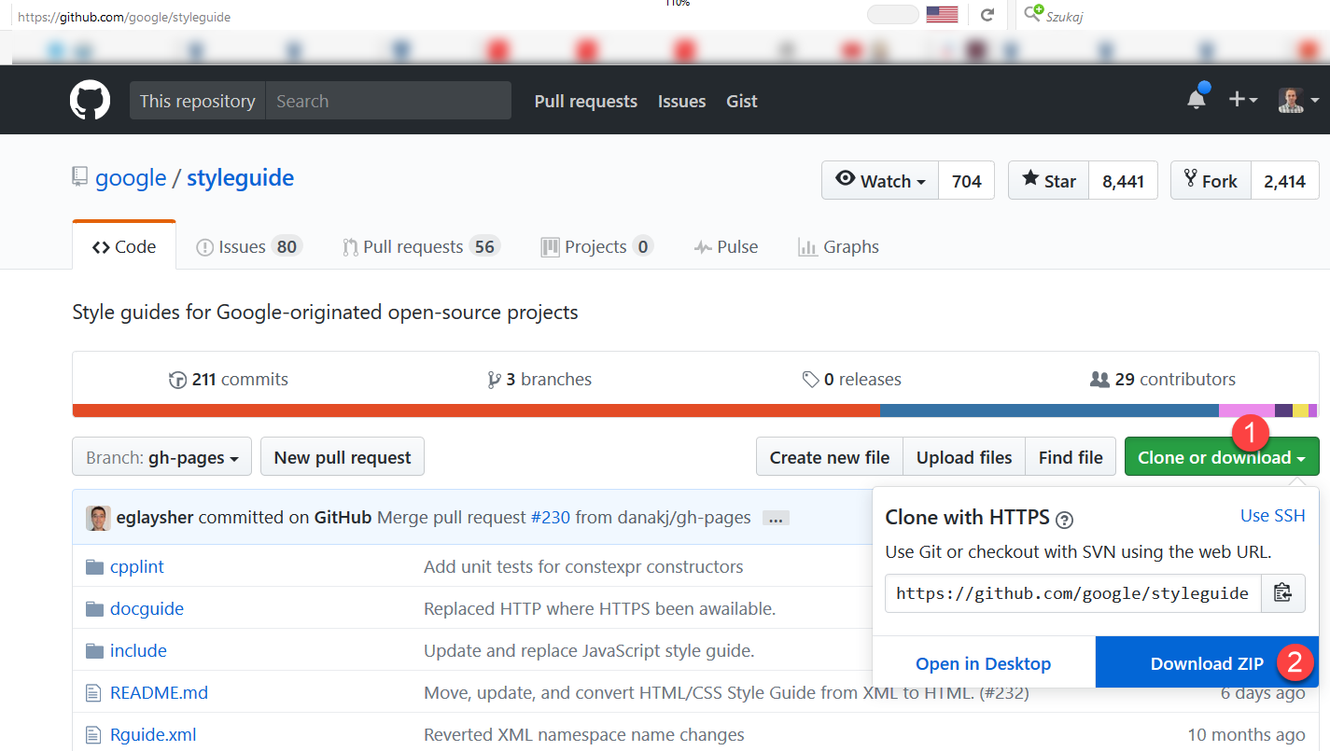Open the Projects tab
Viewport: 1330px width, 751px height.
coord(596,246)
